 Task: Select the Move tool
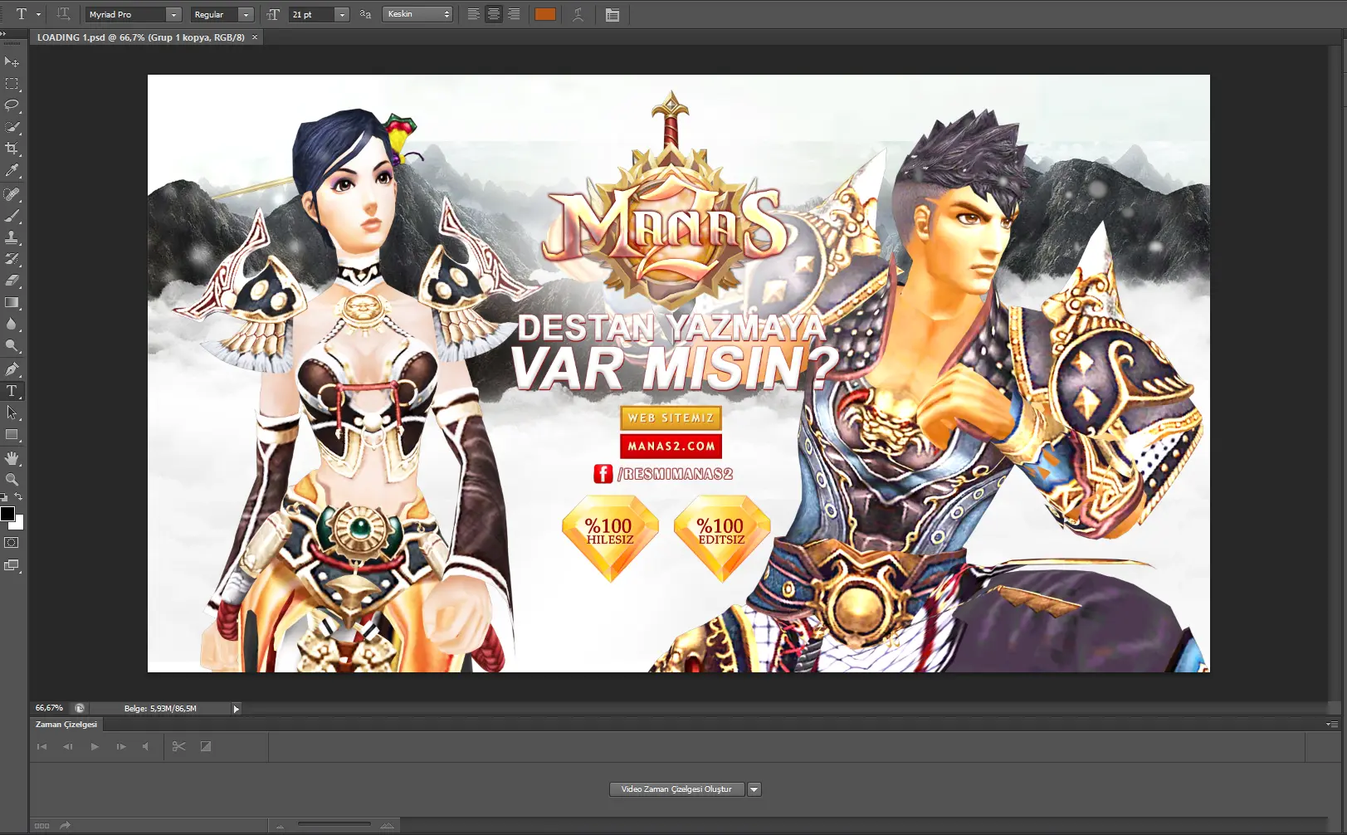coord(12,62)
